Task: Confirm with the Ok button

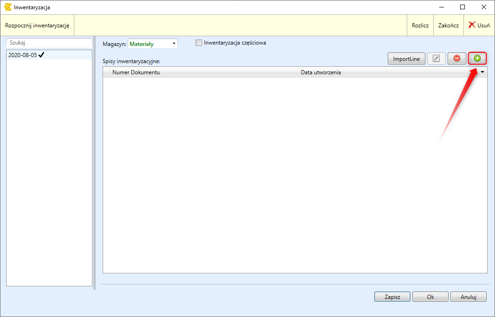Action: click(430, 297)
